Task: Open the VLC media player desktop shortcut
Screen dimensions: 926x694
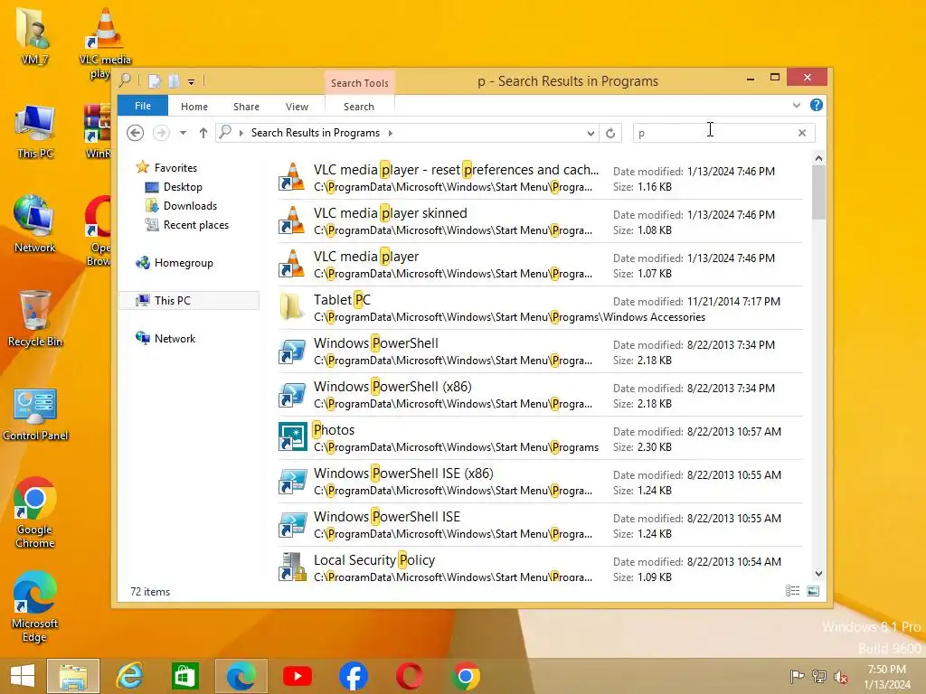Action: 105,42
